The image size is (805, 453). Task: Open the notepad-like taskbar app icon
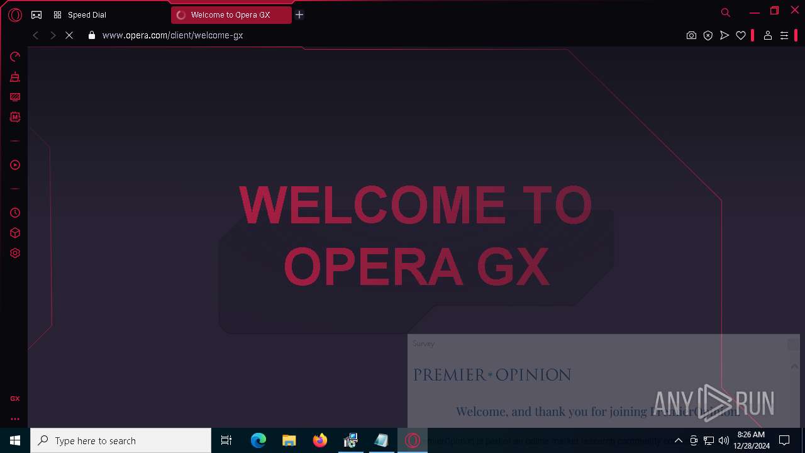[x=382, y=440]
